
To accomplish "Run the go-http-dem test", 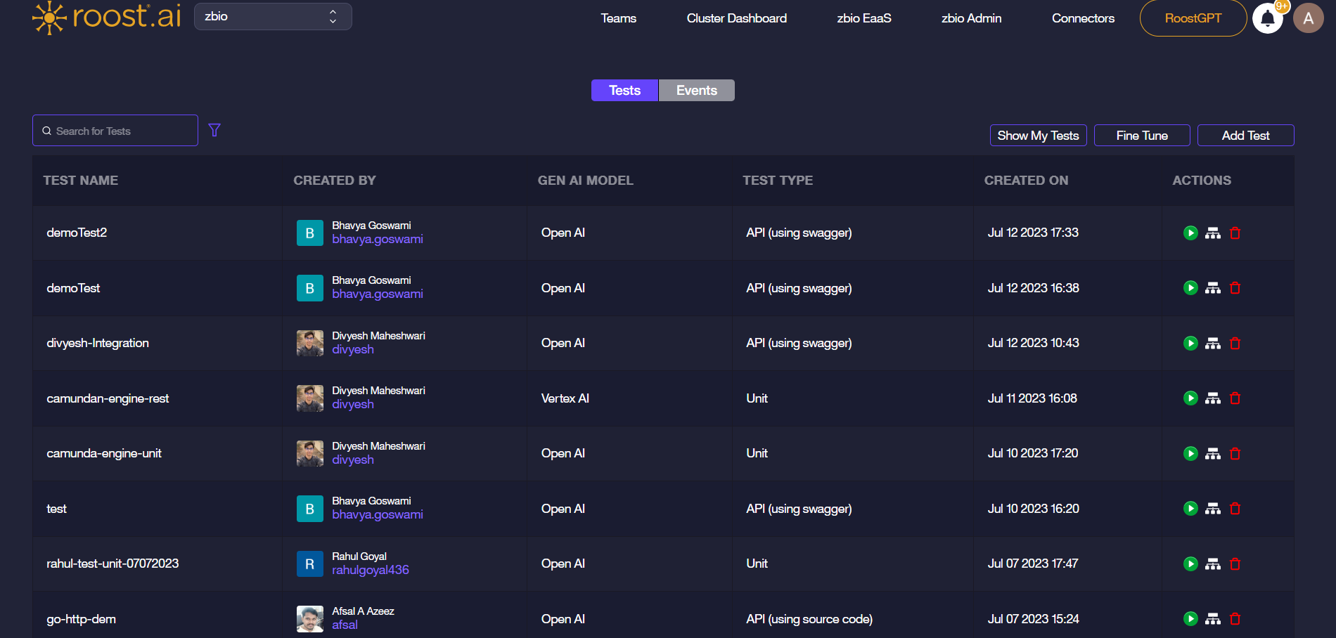I will (x=1190, y=619).
